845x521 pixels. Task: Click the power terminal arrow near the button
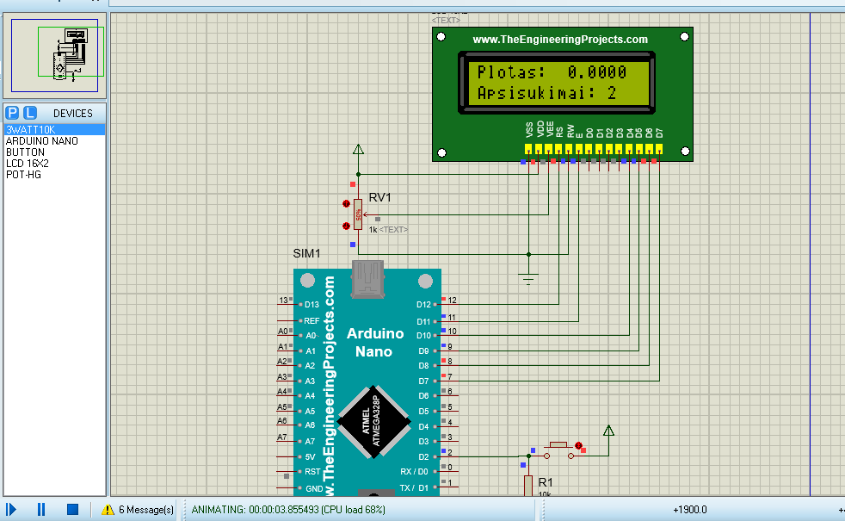click(x=608, y=431)
